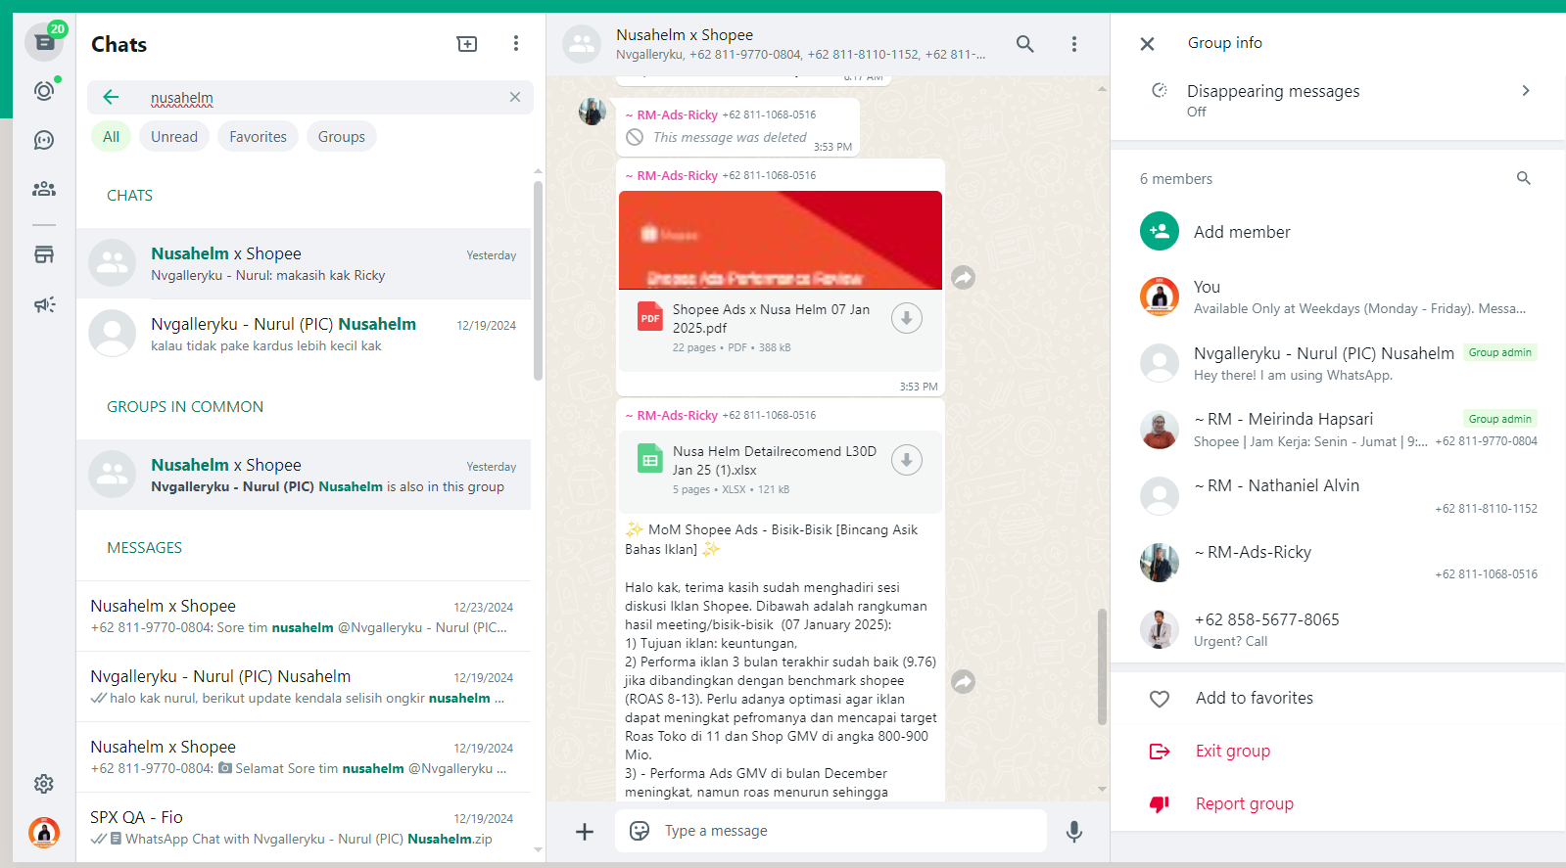Click the Disappearing messages timer icon
The height and width of the screenshot is (868, 1566).
1160,90
